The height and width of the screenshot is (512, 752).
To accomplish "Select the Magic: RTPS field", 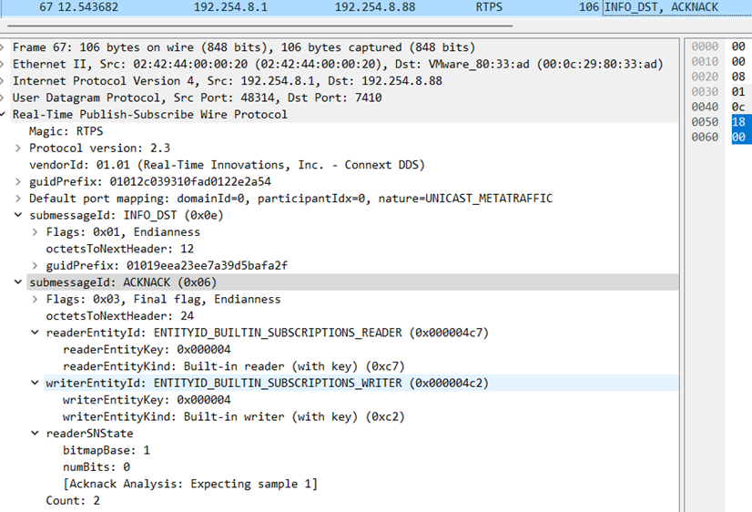I will 66,131.
